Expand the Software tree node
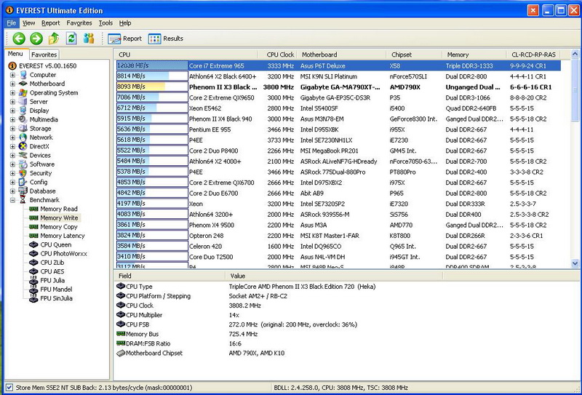The height and width of the screenshot is (395, 582). point(12,164)
